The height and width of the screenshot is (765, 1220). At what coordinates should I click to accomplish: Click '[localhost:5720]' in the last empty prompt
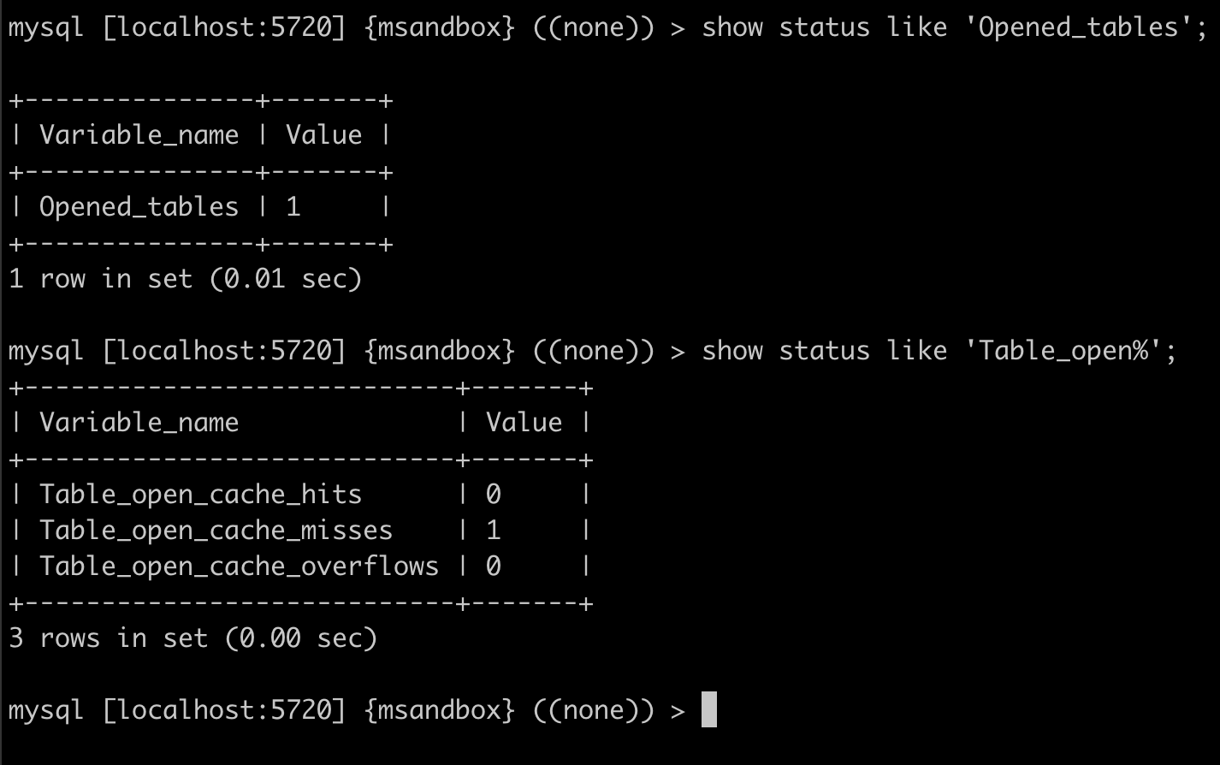[223, 710]
